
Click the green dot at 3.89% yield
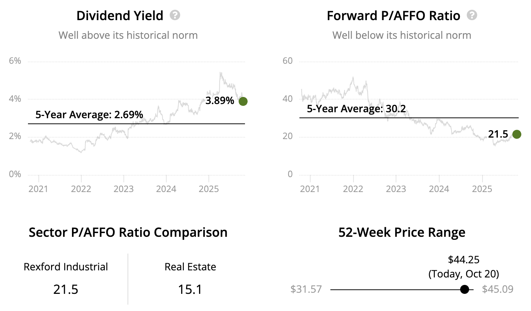(243, 101)
